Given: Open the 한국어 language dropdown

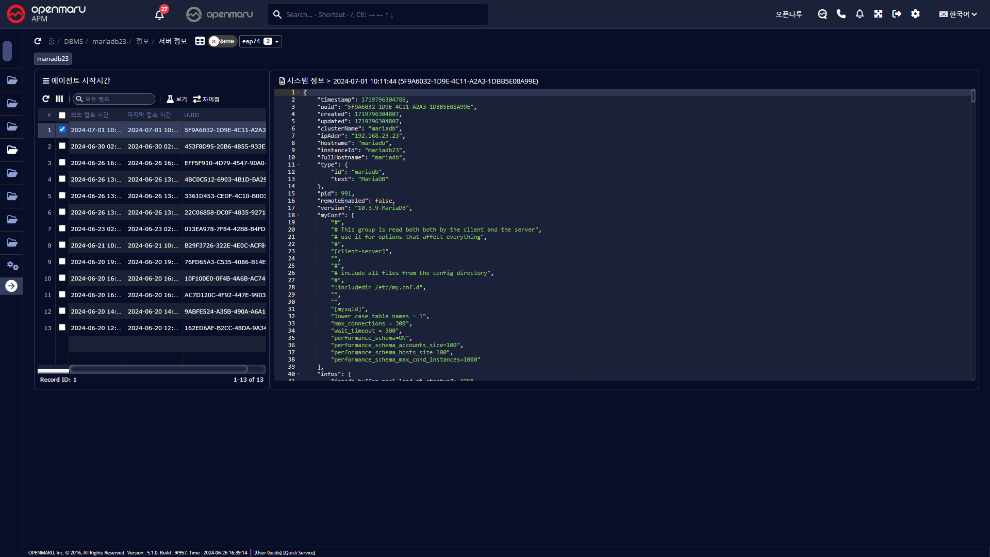Looking at the screenshot, I should click(958, 14).
